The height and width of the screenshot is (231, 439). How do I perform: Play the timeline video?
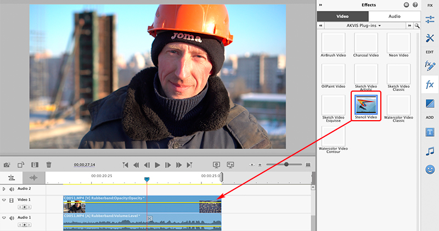157,165
